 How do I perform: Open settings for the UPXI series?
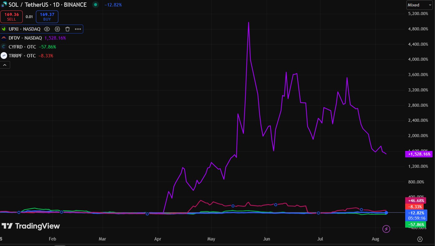pyautogui.click(x=57, y=29)
